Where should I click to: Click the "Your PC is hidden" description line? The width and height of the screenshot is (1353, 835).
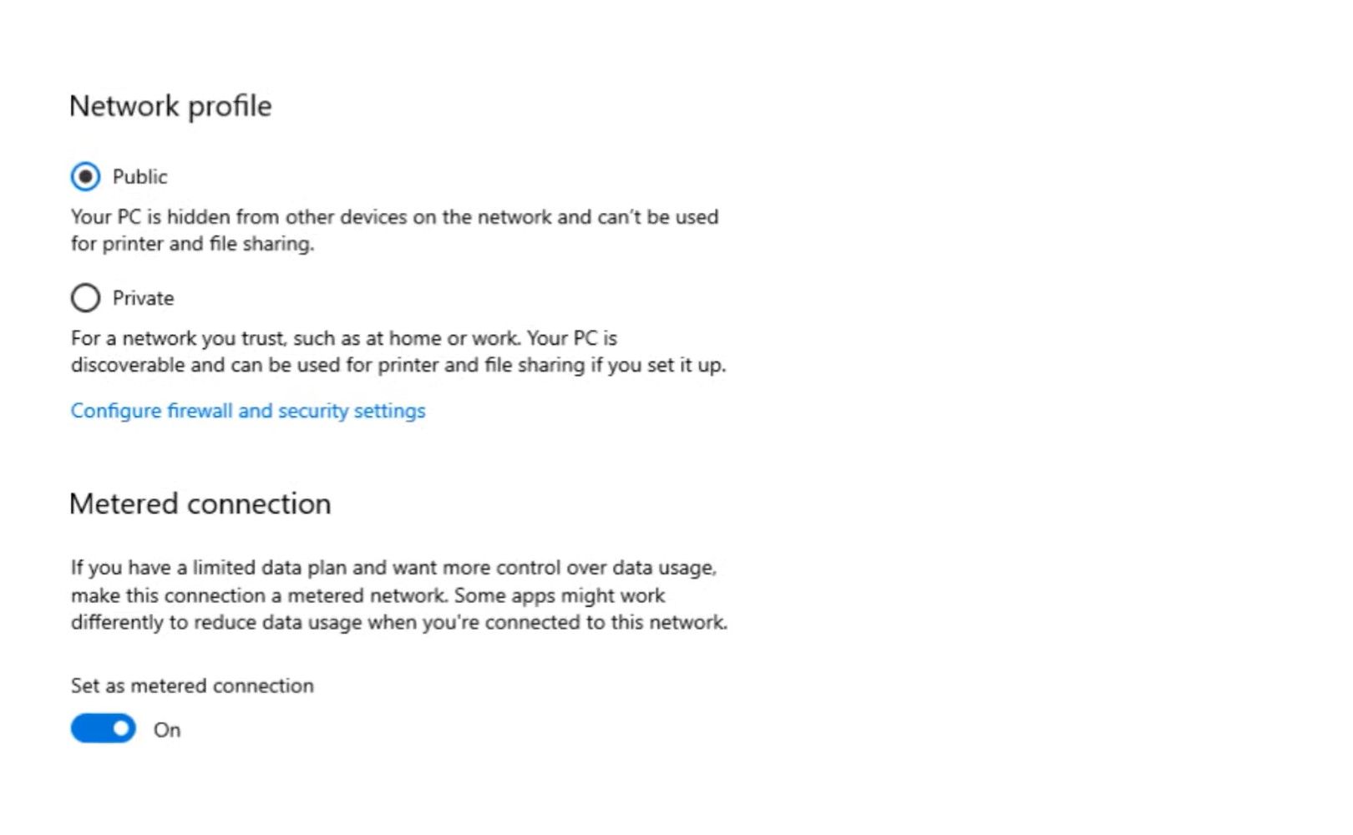394,217
